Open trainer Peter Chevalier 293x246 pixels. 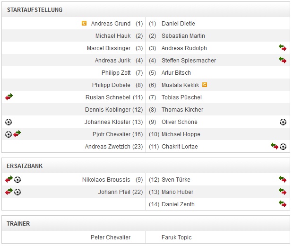111,237
